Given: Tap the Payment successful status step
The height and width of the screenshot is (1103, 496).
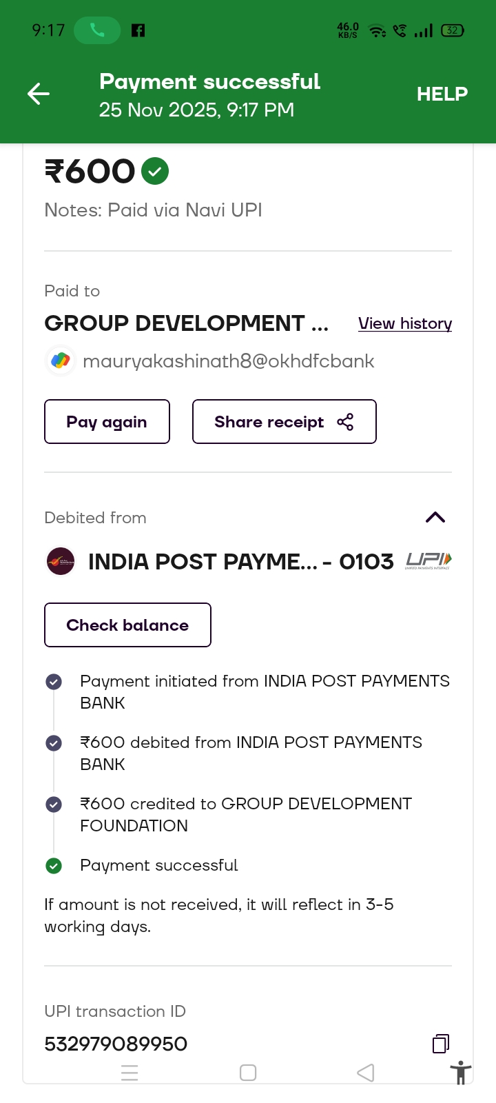Looking at the screenshot, I should click(x=158, y=865).
